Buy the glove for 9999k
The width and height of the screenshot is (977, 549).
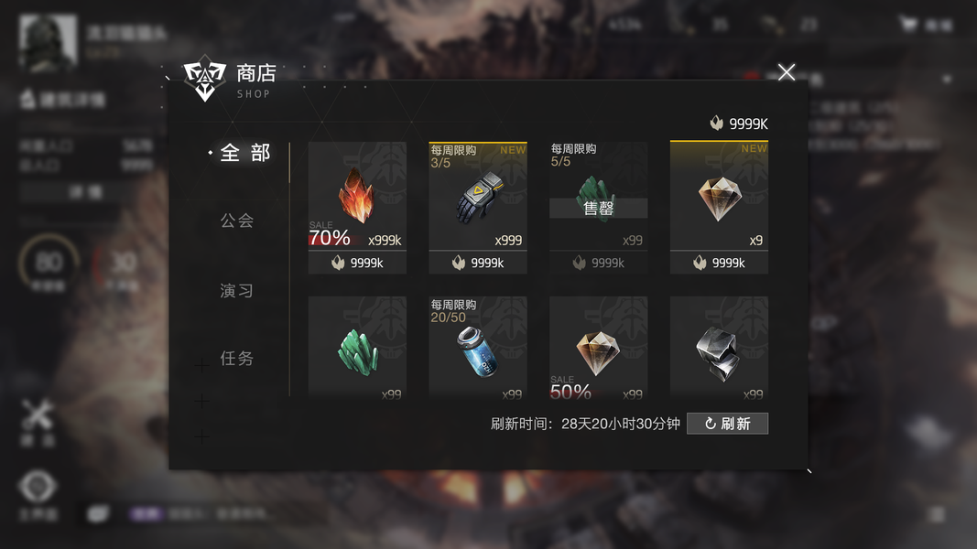[478, 263]
